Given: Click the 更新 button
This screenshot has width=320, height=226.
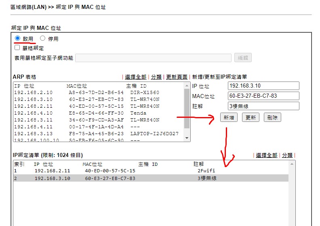Looking at the screenshot, I should [x=251, y=117].
